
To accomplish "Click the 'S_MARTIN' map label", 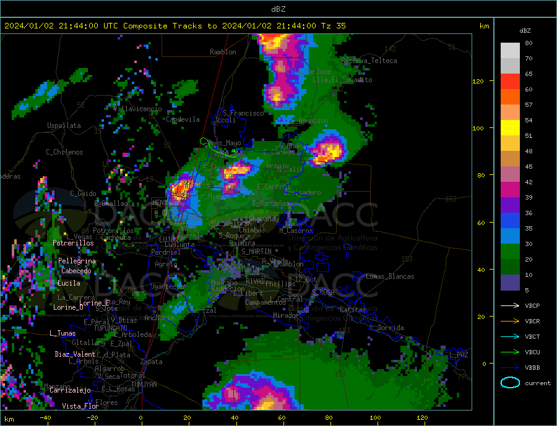I will 256,252.
